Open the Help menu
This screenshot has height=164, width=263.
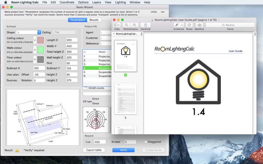pyautogui.click(x=147, y=2)
